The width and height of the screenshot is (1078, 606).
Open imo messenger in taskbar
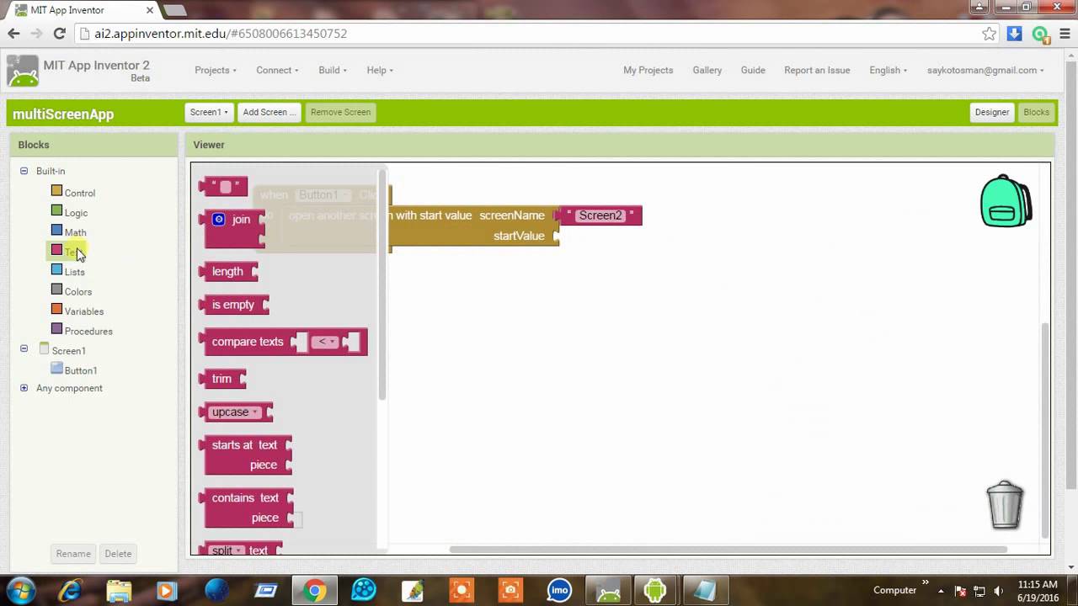point(559,591)
